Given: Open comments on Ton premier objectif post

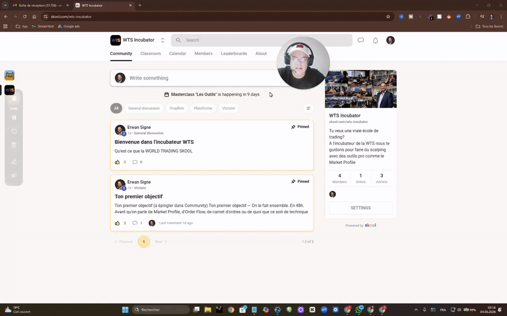Looking at the screenshot, I should [x=135, y=223].
